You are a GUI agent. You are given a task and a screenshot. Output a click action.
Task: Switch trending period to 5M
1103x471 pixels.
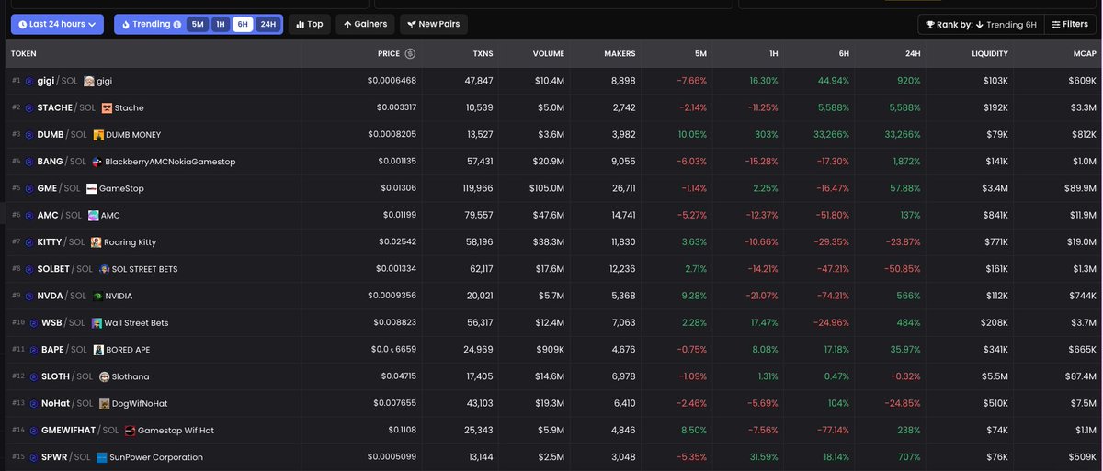point(198,25)
